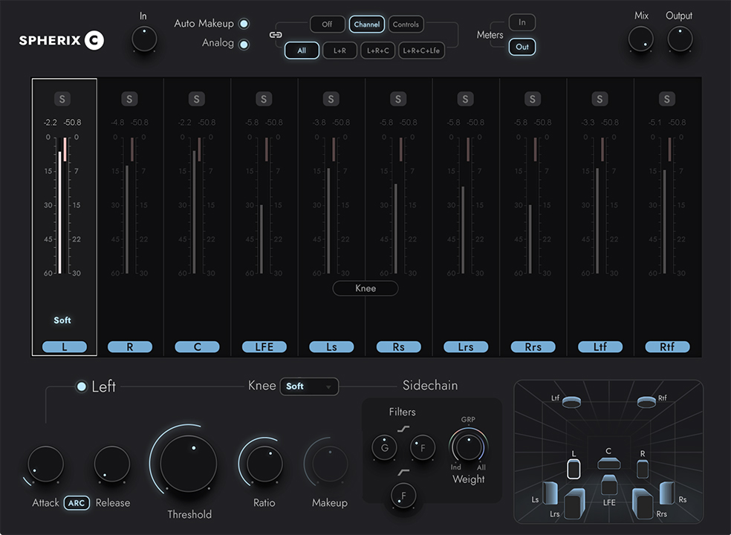
Task: Toggle Auto Makeup
Action: pos(244,24)
